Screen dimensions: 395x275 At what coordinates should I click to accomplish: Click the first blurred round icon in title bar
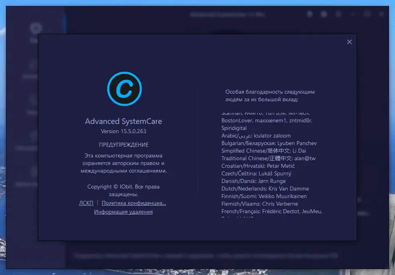click(x=310, y=14)
